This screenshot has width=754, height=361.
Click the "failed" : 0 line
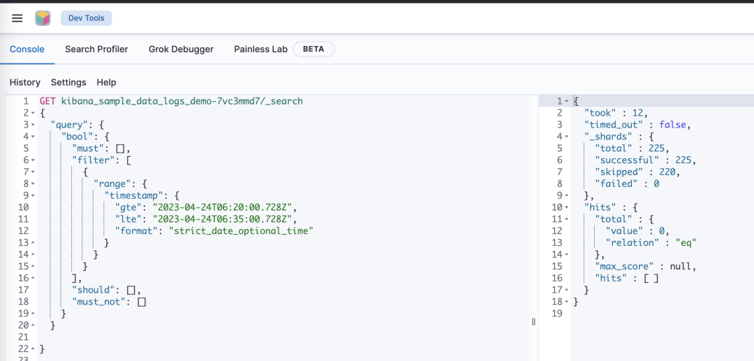(x=626, y=184)
